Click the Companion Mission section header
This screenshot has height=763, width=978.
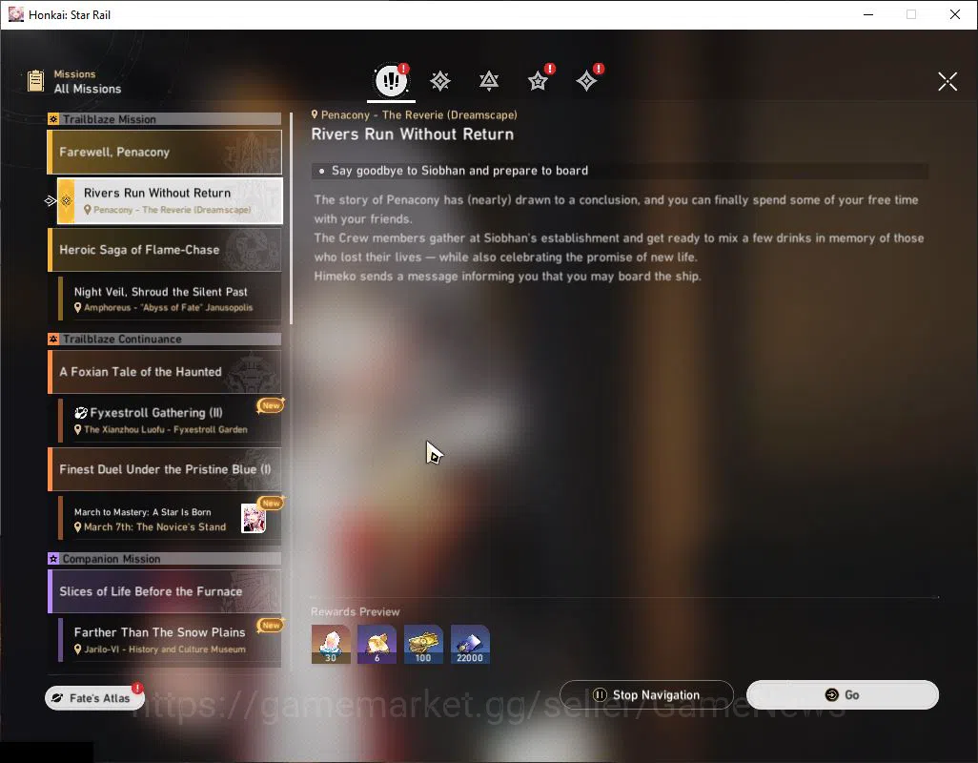(165, 558)
